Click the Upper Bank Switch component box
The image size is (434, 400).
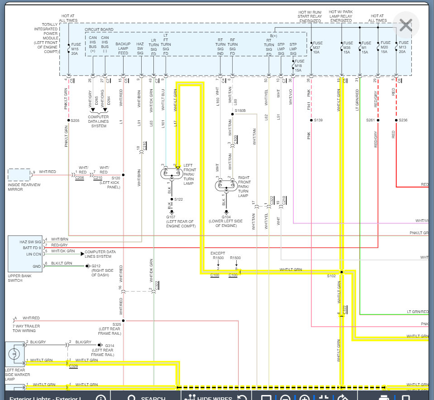25,254
